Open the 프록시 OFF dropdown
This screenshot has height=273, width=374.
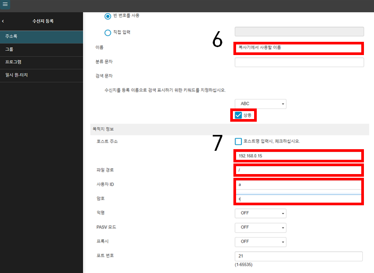point(260,242)
